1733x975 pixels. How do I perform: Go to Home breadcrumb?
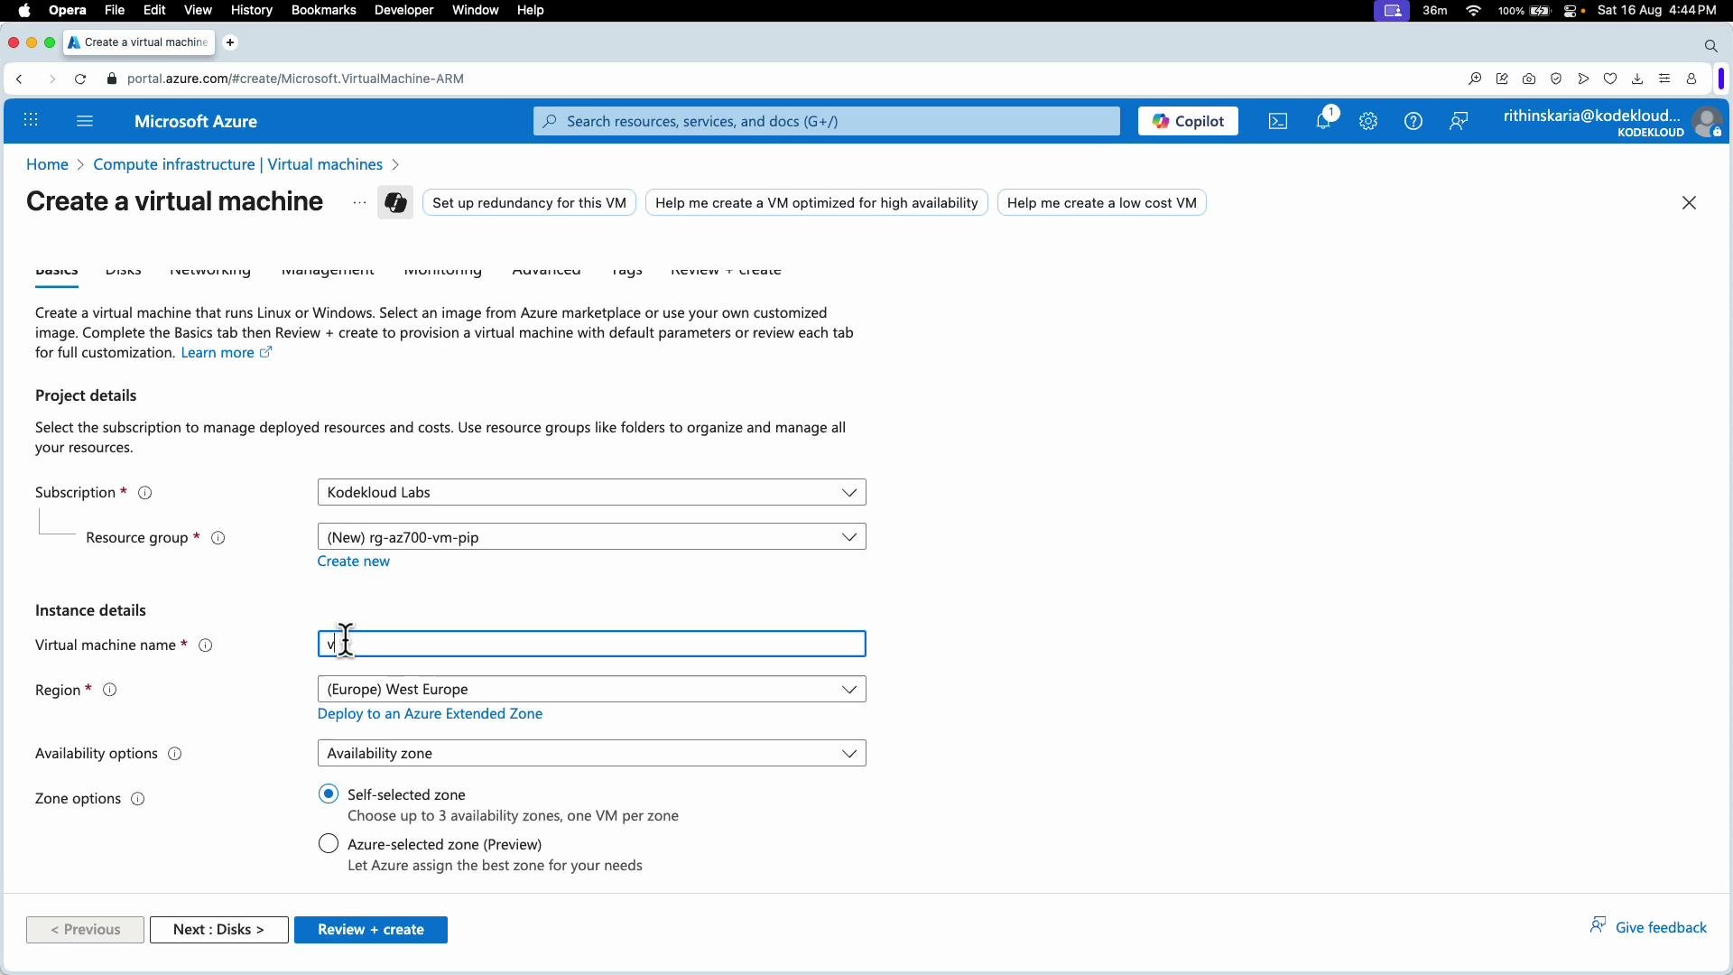coord(47,164)
